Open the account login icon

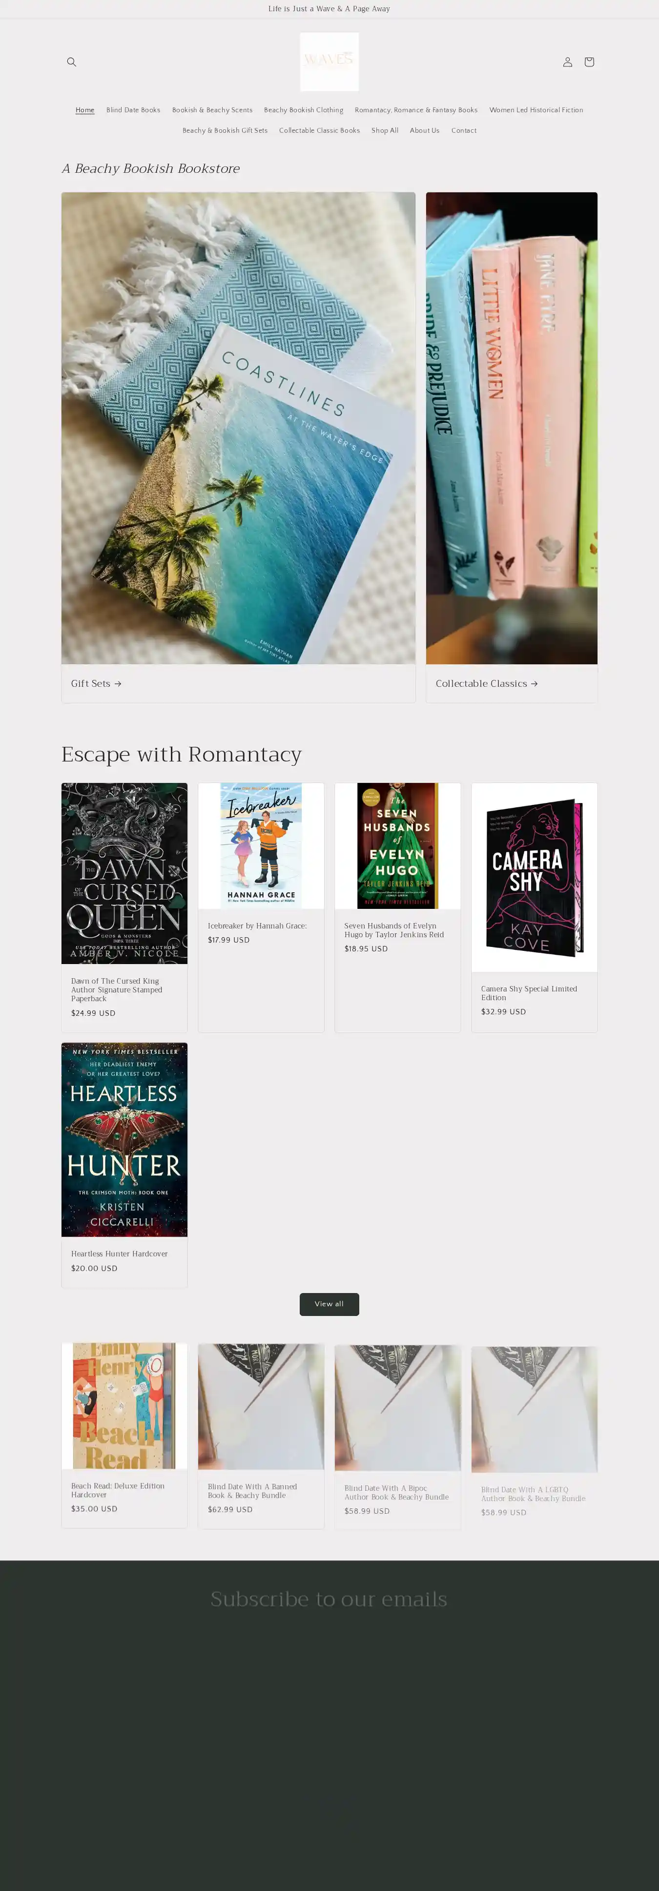click(567, 62)
